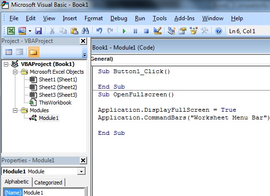Select Microsoft Excel Objects folder label
The image size is (270, 196).
coord(57,72)
